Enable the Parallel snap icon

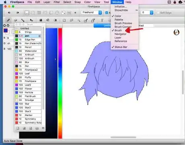[x=33, y=13]
